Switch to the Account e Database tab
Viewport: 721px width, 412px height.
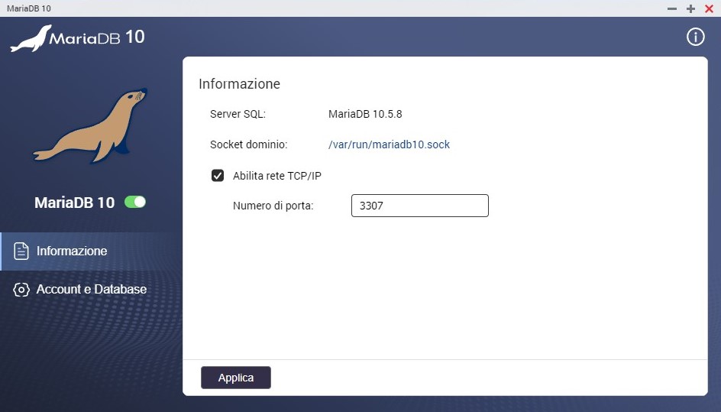pyautogui.click(x=92, y=290)
